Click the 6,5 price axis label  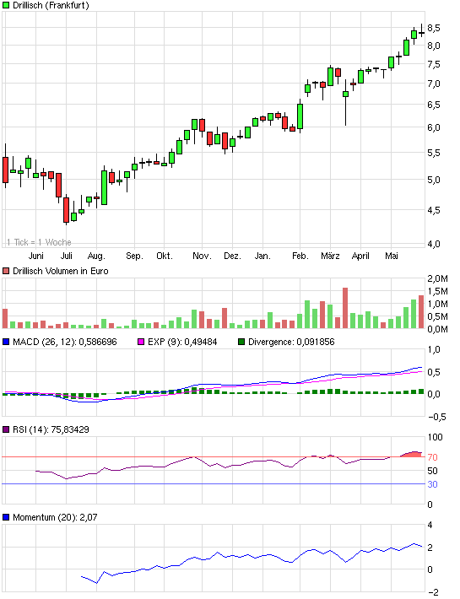[434, 105]
